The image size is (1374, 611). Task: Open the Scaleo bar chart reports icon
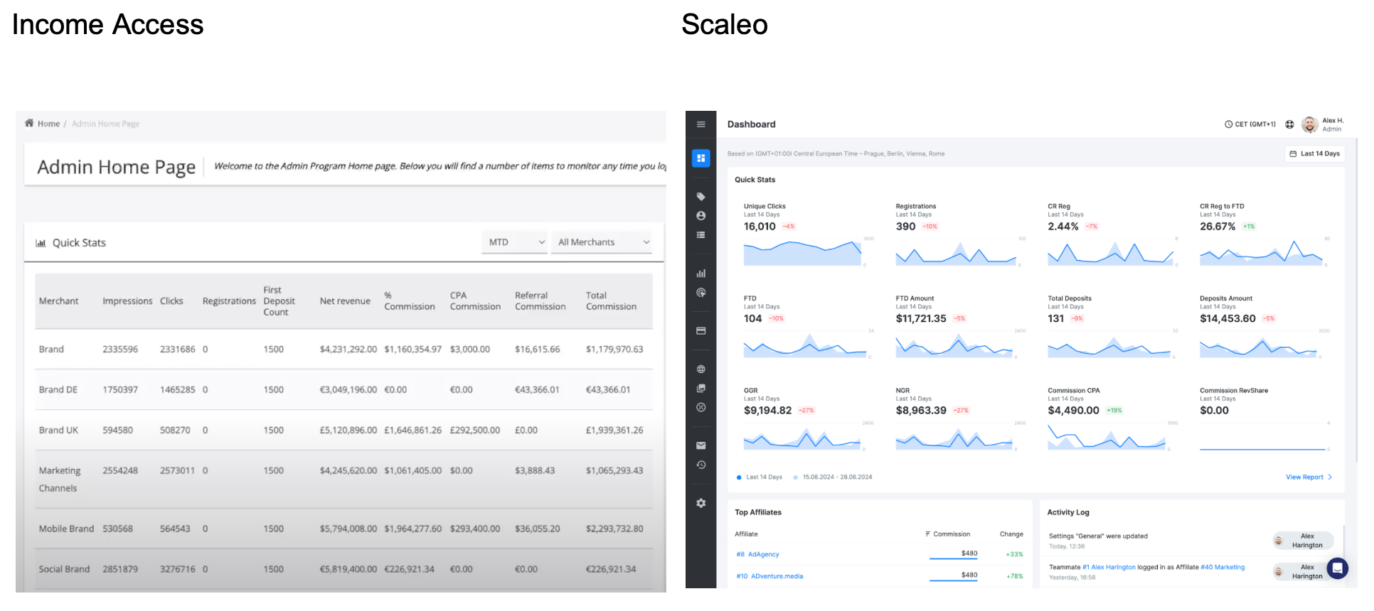click(x=701, y=274)
